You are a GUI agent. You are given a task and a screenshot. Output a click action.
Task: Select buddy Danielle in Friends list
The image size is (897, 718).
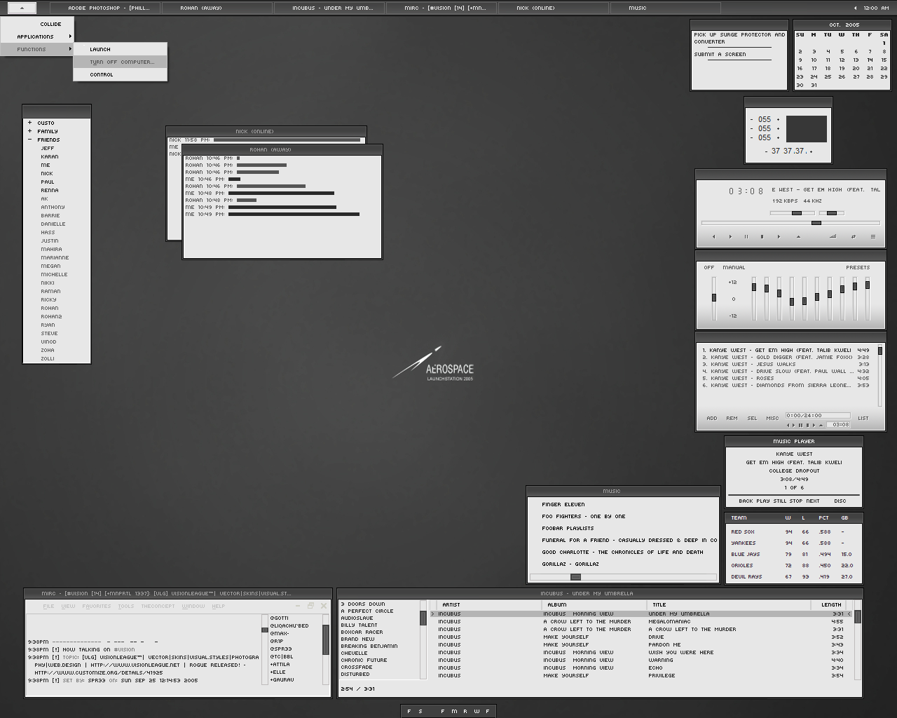(x=53, y=224)
